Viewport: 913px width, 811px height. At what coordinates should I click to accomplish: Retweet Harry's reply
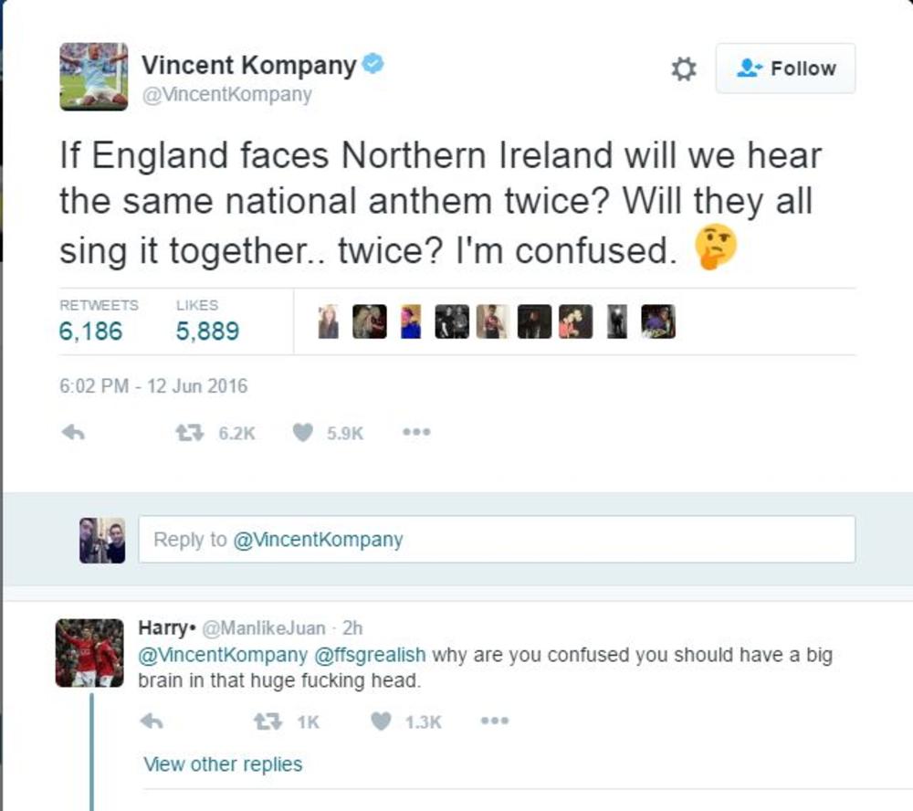coord(266,721)
